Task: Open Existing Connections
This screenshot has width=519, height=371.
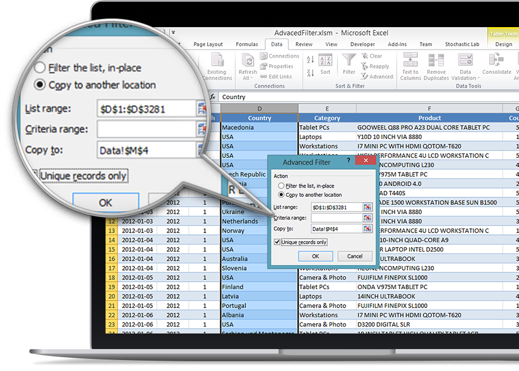Action: (217, 65)
